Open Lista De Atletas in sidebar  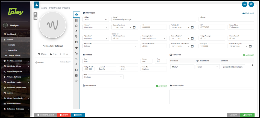(14, 56)
